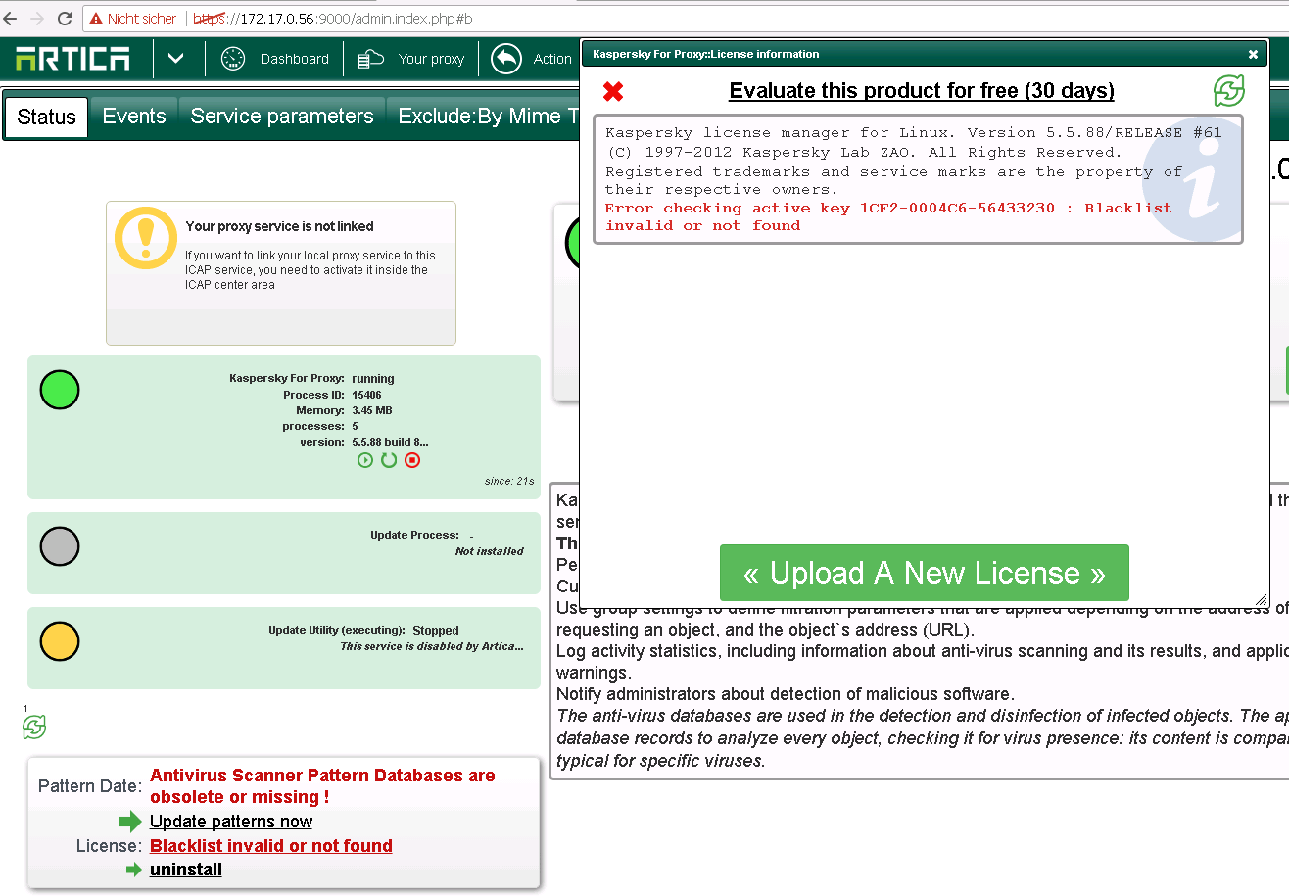Open the Action menu item
Image resolution: width=1289 pixels, height=896 pixels.
pos(552,59)
